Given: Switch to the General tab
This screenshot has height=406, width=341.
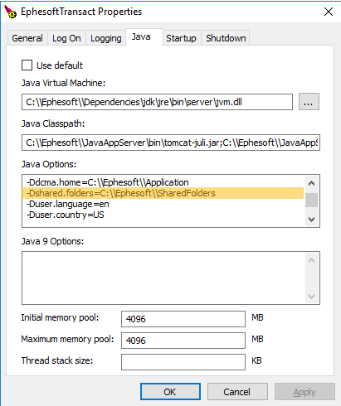Looking at the screenshot, I should pos(27,38).
